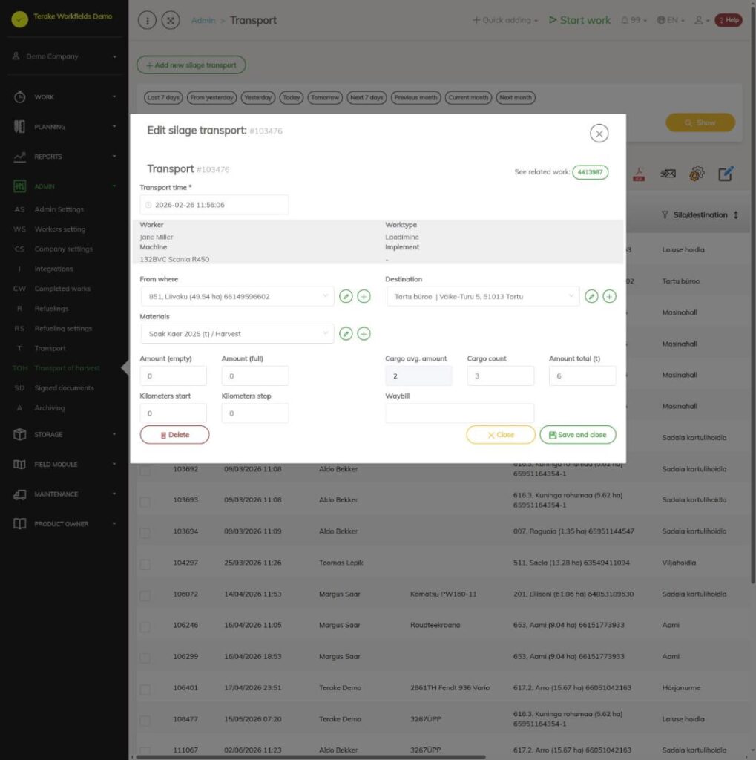Select the checkbox for transport 104297
Screen dimensions: 756x760
tap(145, 564)
